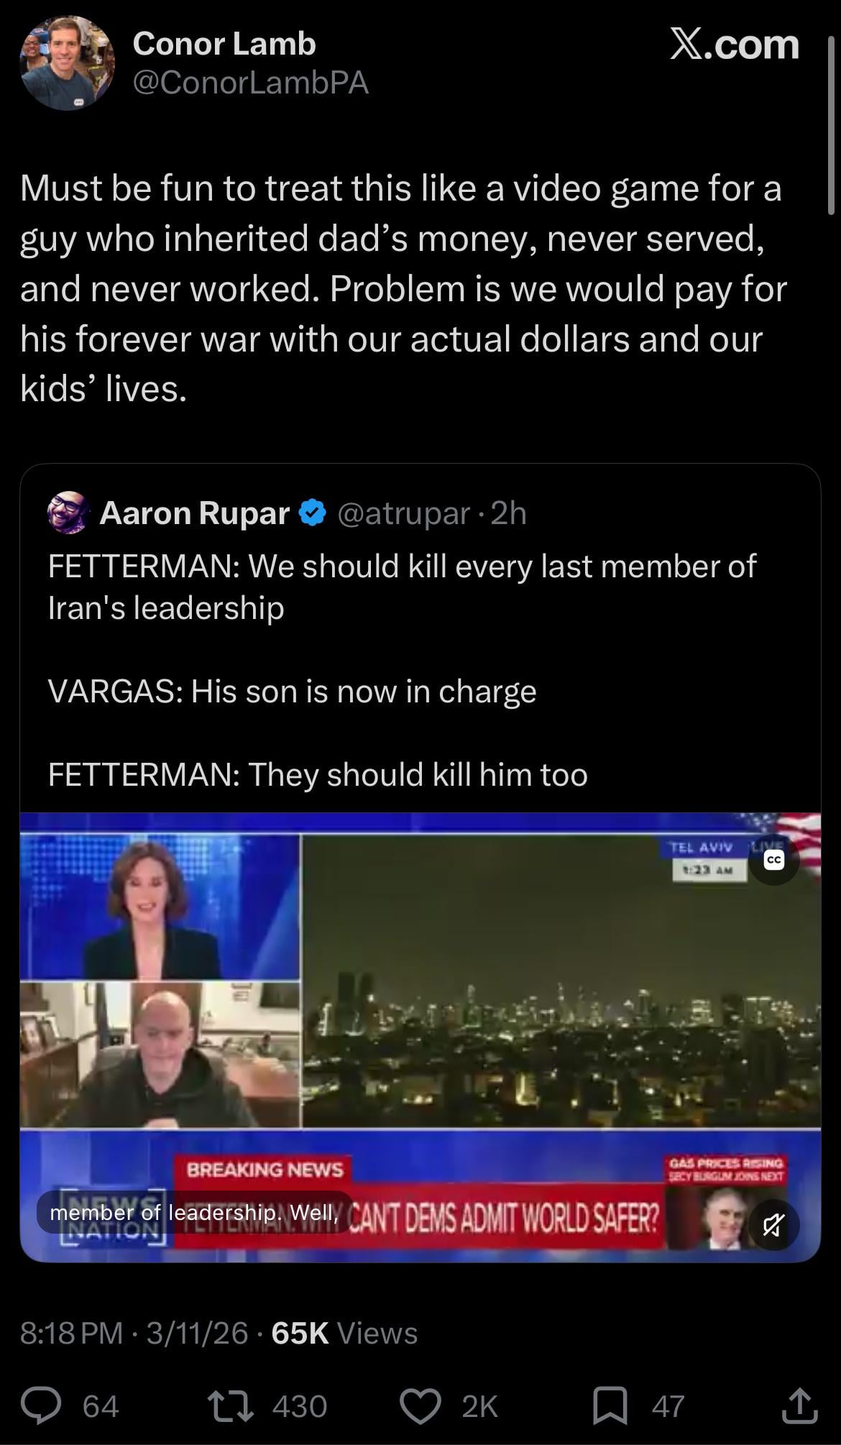Click the repost arrows icon
This screenshot has height=1445, width=841.
coord(230,1405)
